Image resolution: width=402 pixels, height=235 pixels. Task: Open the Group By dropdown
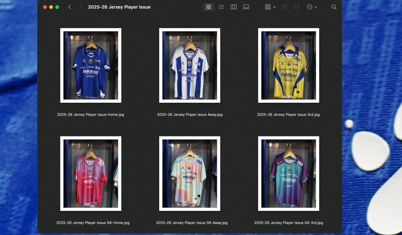click(270, 7)
